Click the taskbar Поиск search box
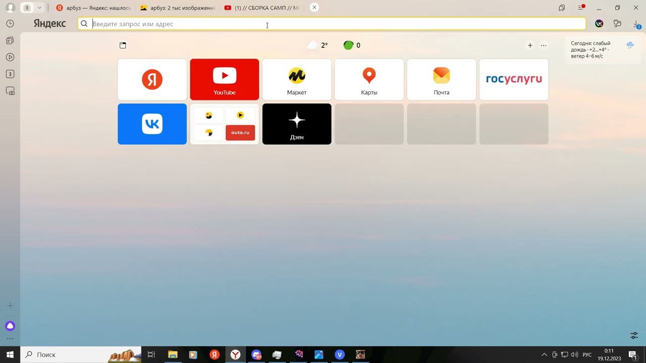Viewport: 646px width, 363px height. pyautogui.click(x=81, y=354)
